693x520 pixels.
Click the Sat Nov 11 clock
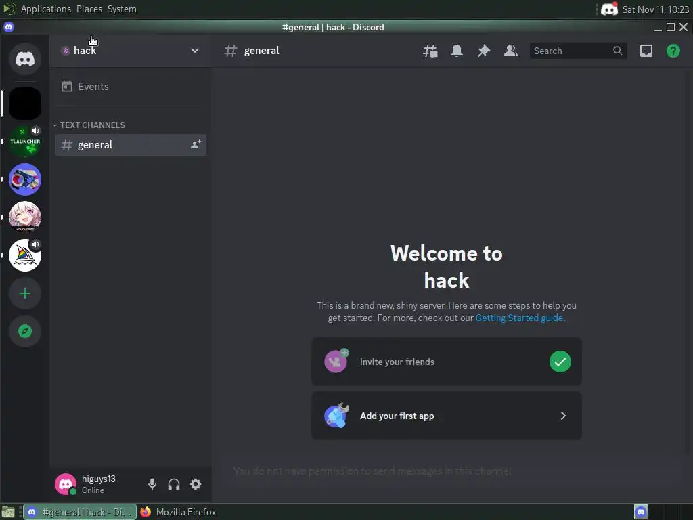[x=655, y=9]
